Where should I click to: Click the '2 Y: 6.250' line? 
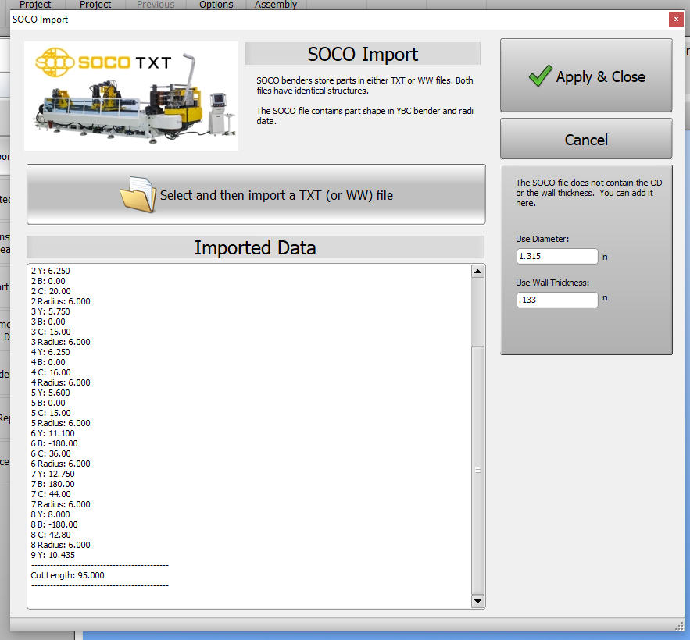coord(50,271)
